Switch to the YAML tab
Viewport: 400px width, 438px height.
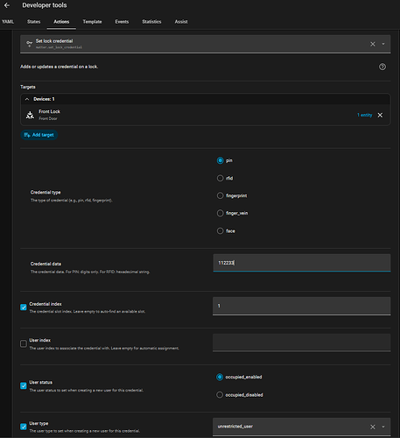[x=8, y=22]
